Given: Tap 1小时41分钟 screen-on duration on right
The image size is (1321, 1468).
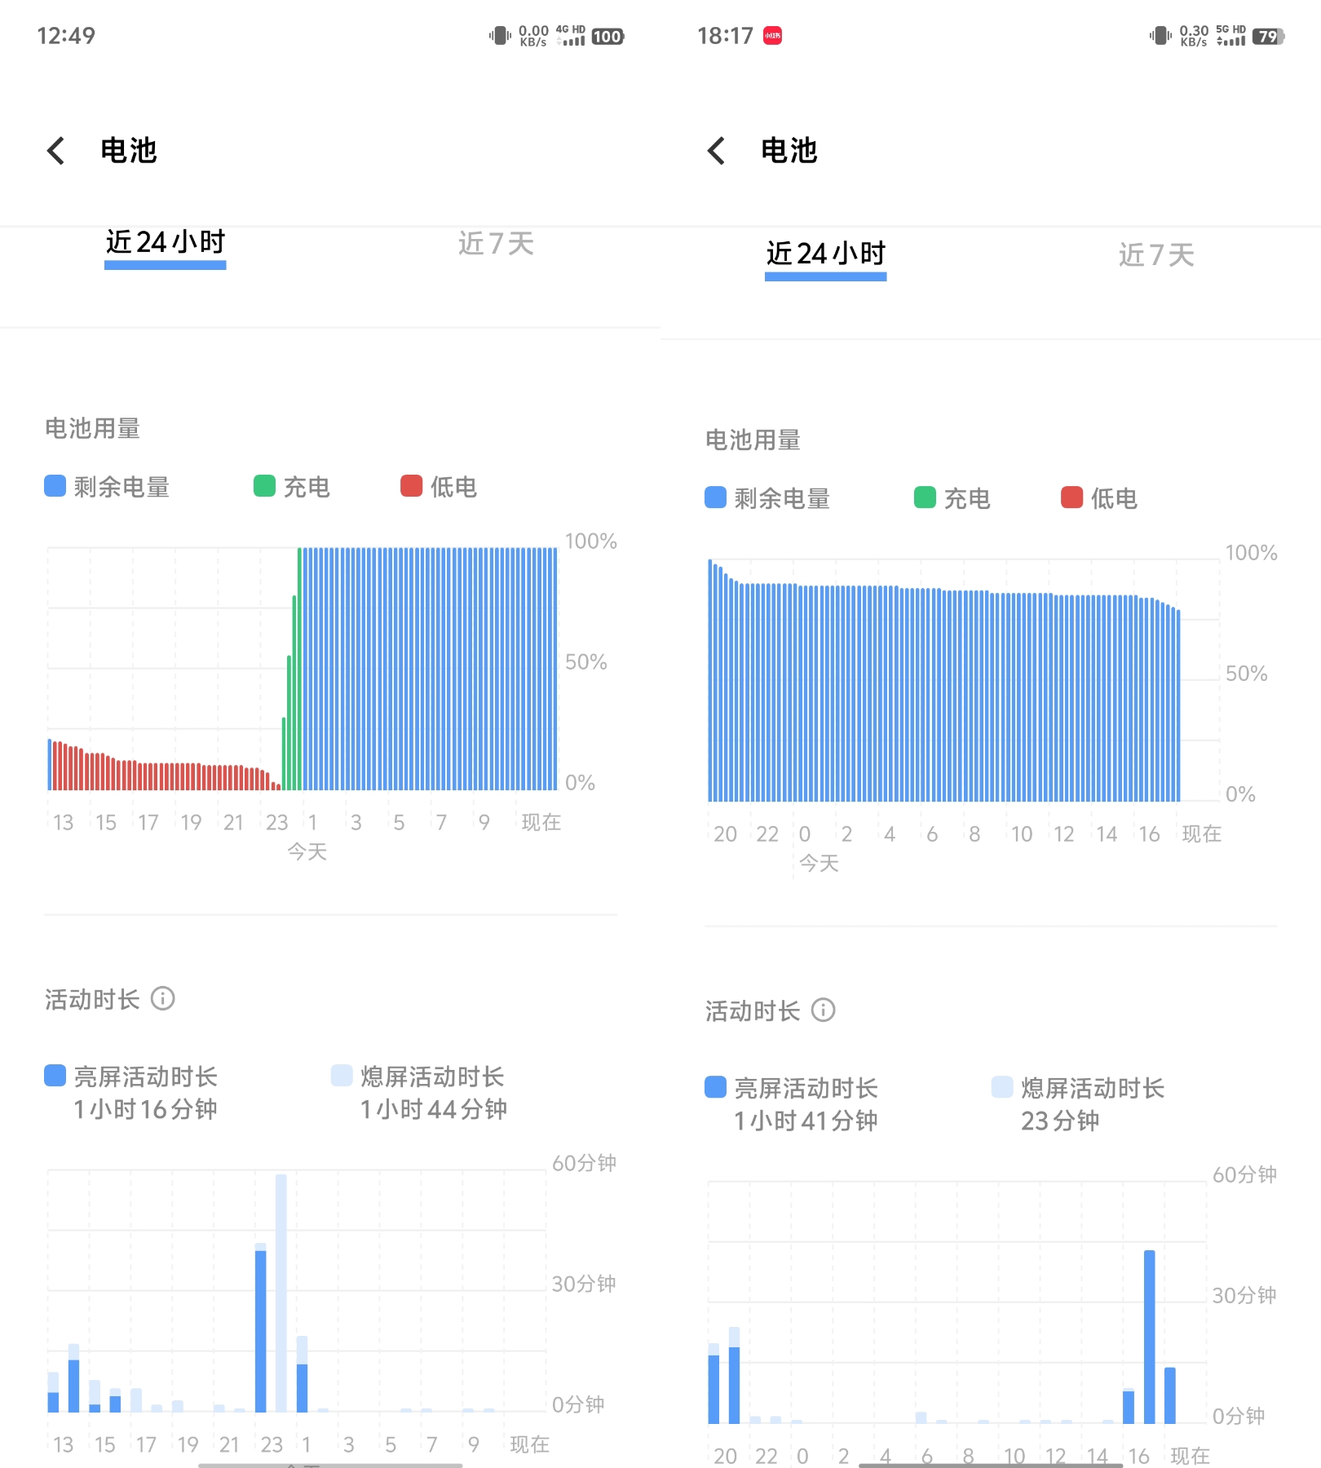Looking at the screenshot, I should coord(806,1121).
